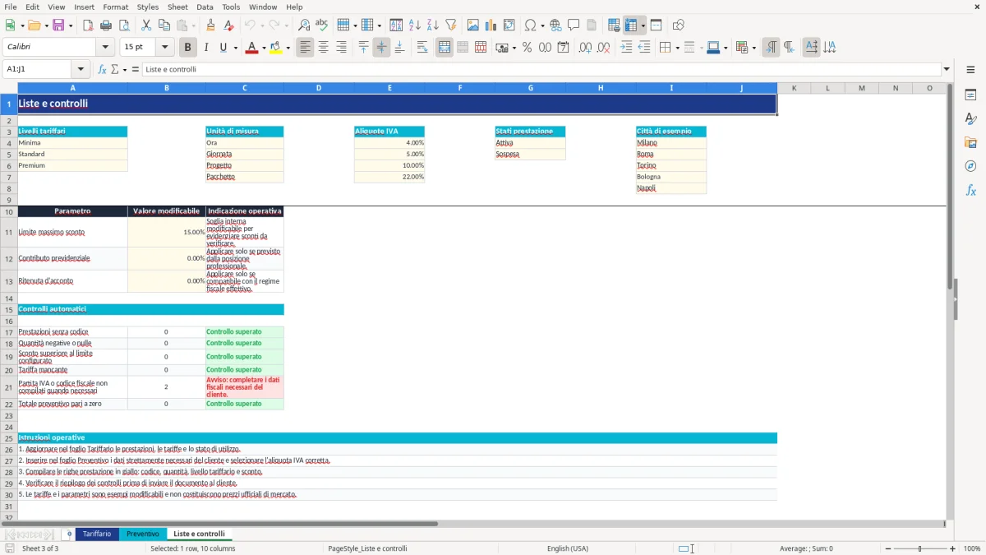The image size is (986, 555).
Task: Switch to the Preventivo sheet tab
Action: coord(143,534)
